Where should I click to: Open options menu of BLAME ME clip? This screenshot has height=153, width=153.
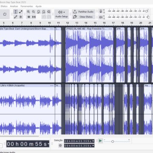click(x=110, y=29)
